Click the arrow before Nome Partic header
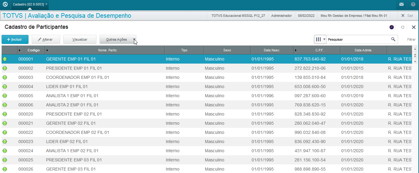 [47, 50]
